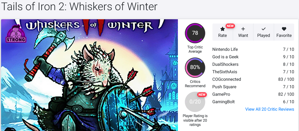The image size is (299, 131).
Task: Click the Tails of Iron 2 title
Action: (x=79, y=7)
